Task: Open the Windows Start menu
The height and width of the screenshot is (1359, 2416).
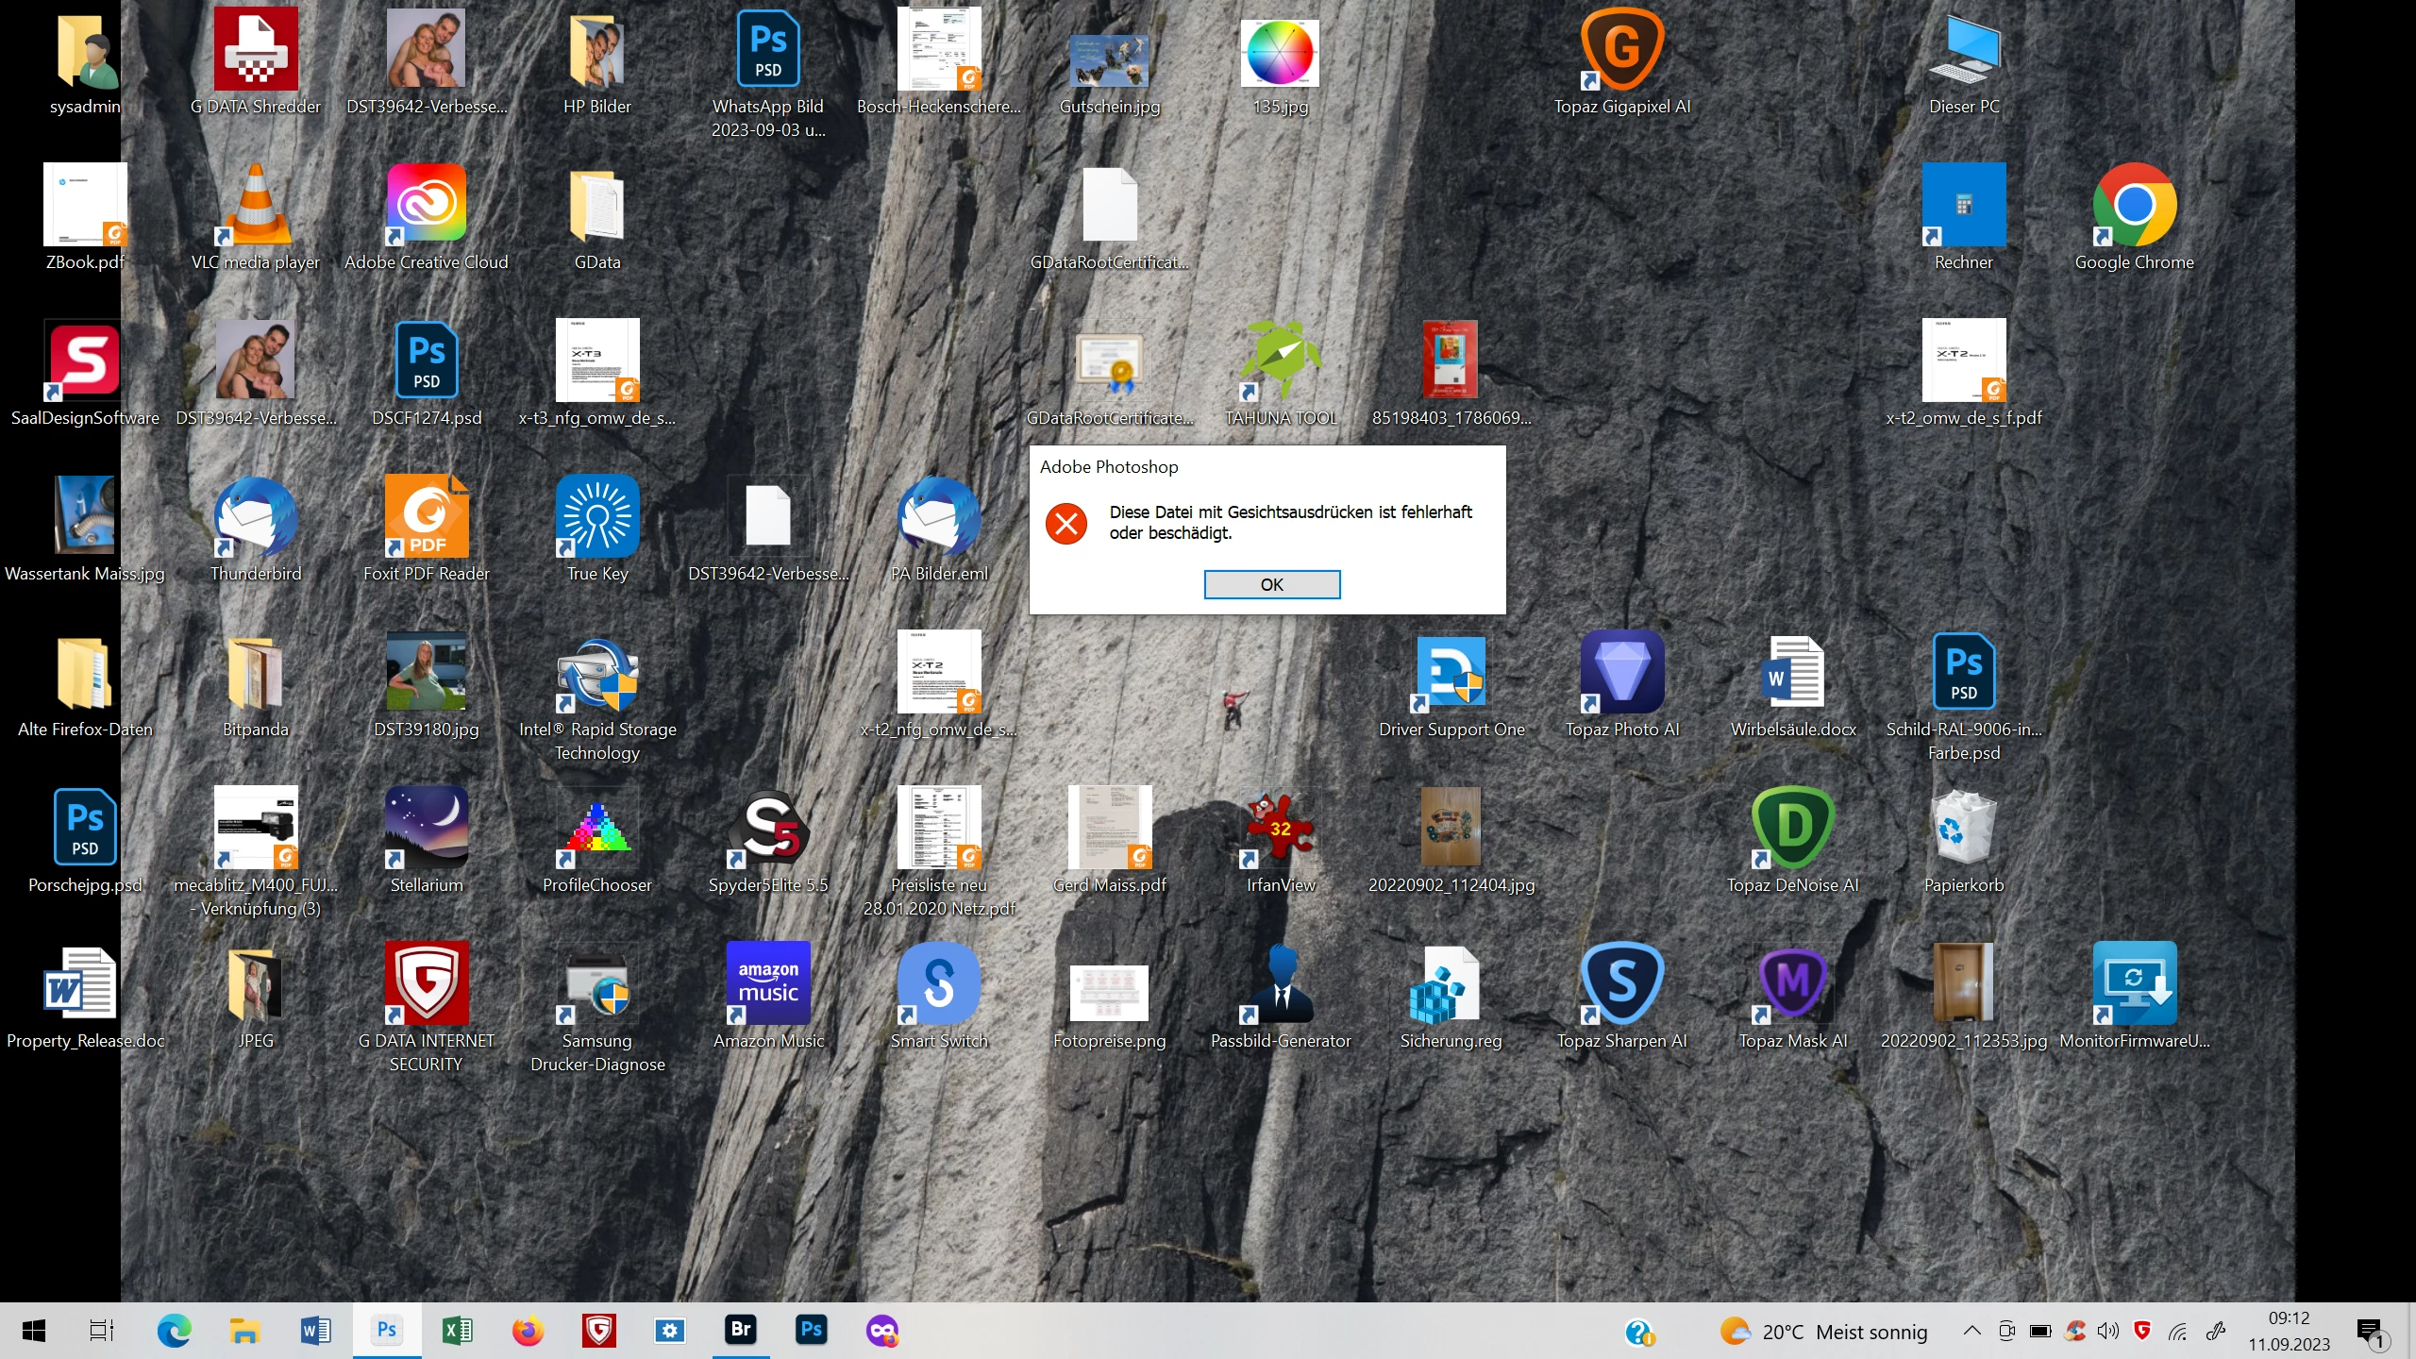Action: (x=34, y=1331)
